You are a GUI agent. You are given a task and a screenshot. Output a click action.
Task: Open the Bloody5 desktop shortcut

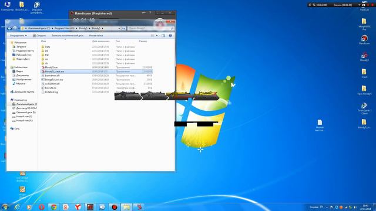(364, 57)
